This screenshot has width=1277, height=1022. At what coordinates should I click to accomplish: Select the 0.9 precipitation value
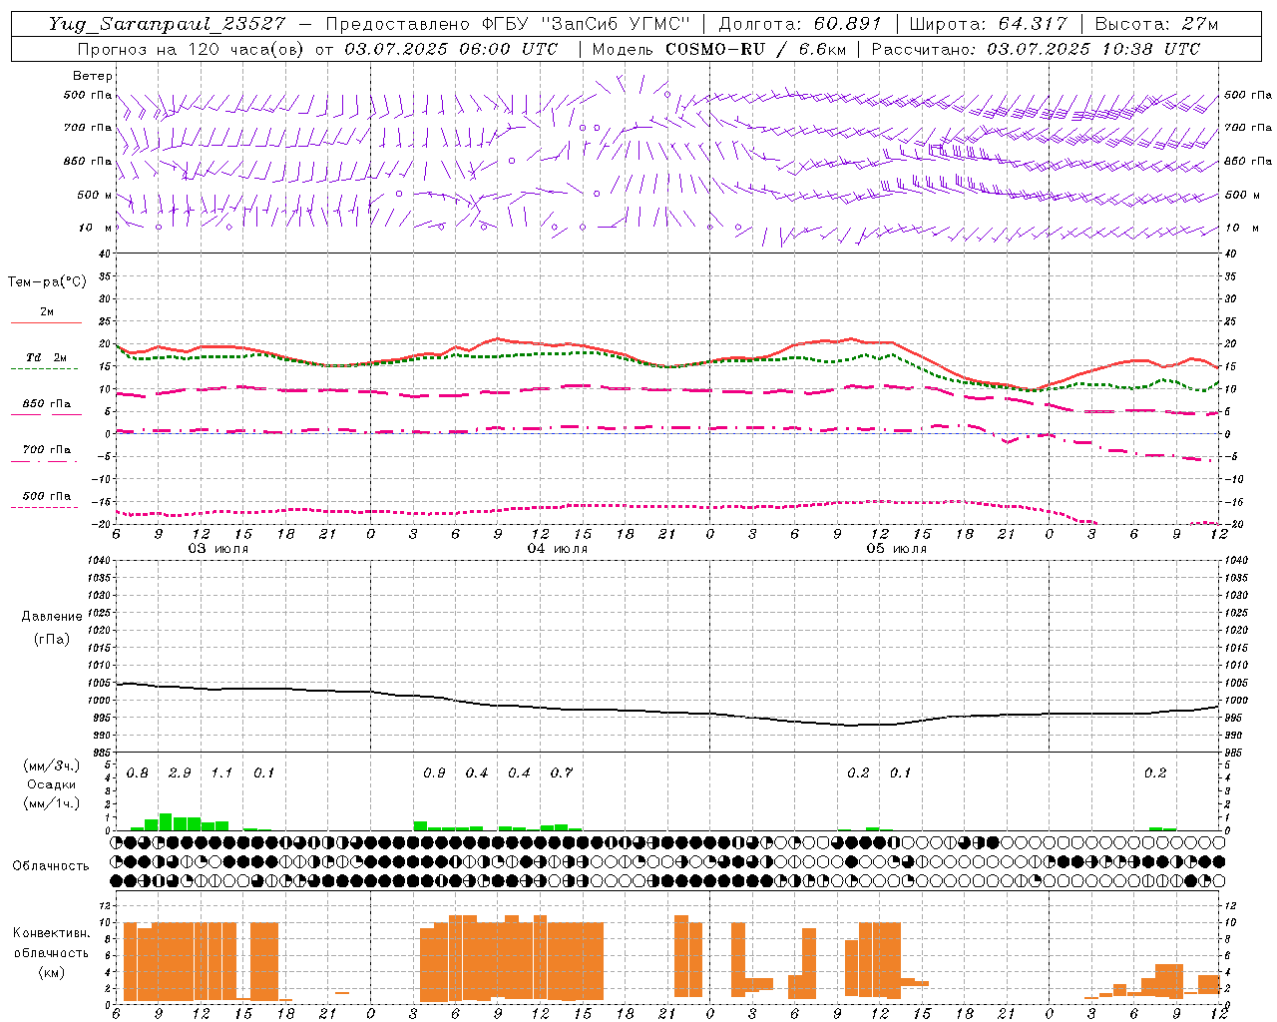[x=434, y=773]
